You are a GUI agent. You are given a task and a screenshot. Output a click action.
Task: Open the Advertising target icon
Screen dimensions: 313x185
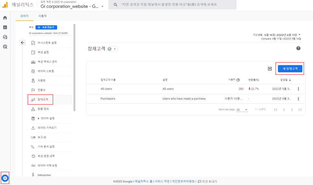pos(5,47)
